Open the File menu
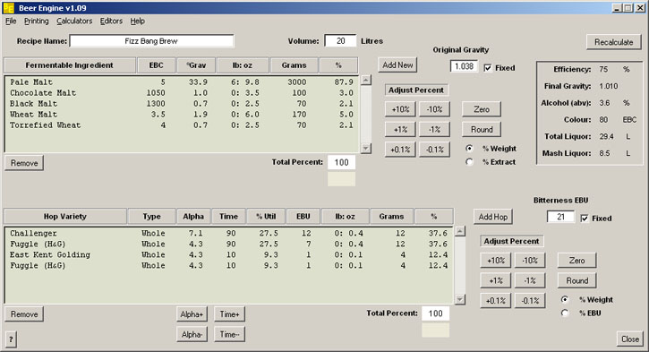Image resolution: width=649 pixels, height=352 pixels. tap(11, 21)
